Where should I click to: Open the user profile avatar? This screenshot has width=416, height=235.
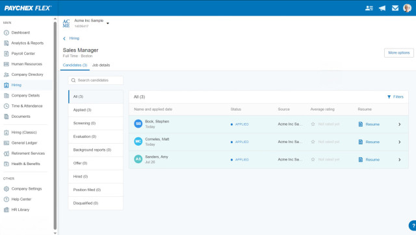pyautogui.click(x=408, y=8)
